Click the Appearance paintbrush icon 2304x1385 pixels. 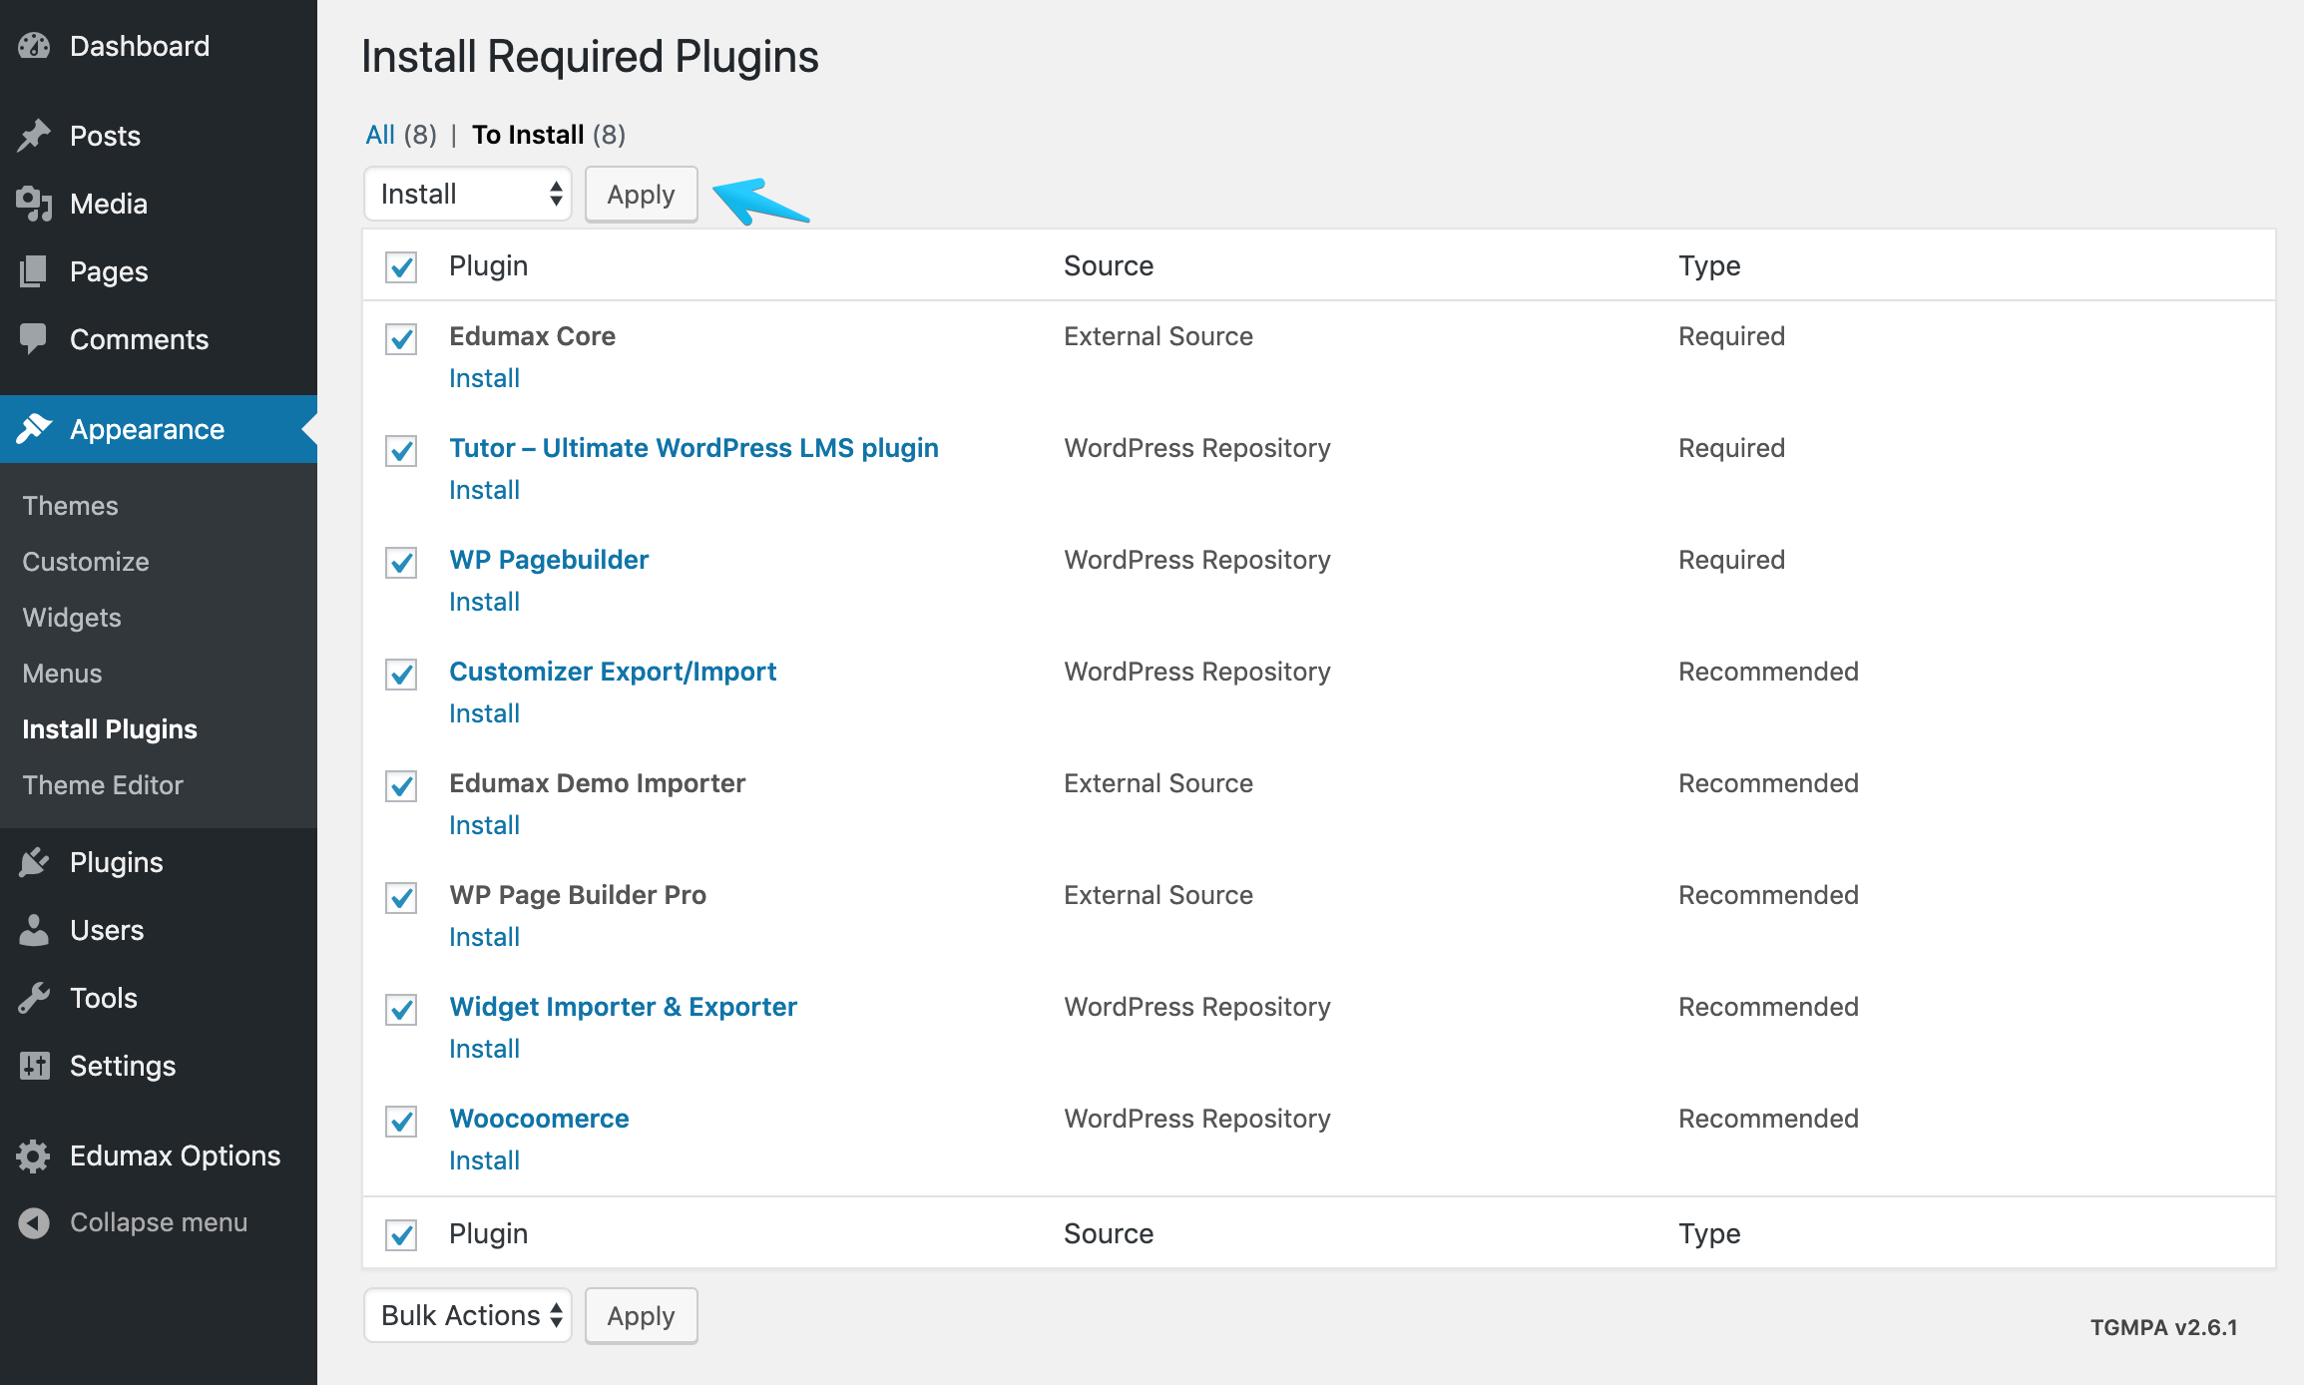tap(34, 429)
